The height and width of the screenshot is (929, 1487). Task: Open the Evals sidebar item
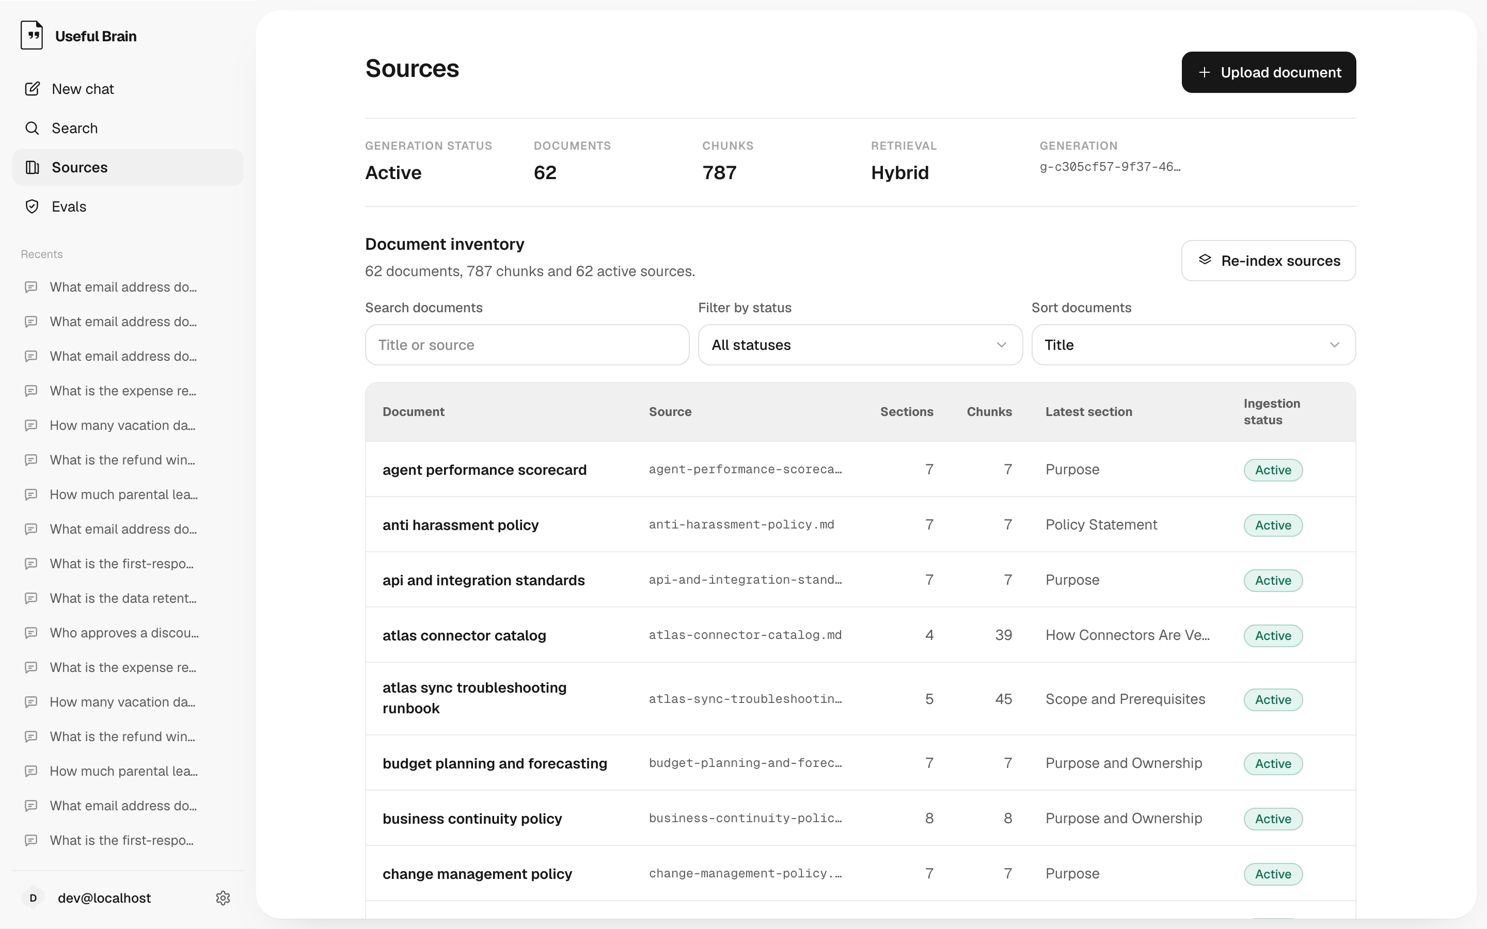(128, 206)
